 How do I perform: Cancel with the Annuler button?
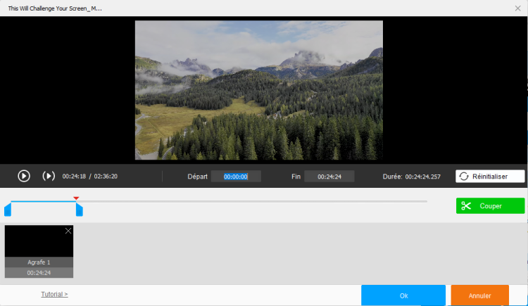click(x=480, y=295)
